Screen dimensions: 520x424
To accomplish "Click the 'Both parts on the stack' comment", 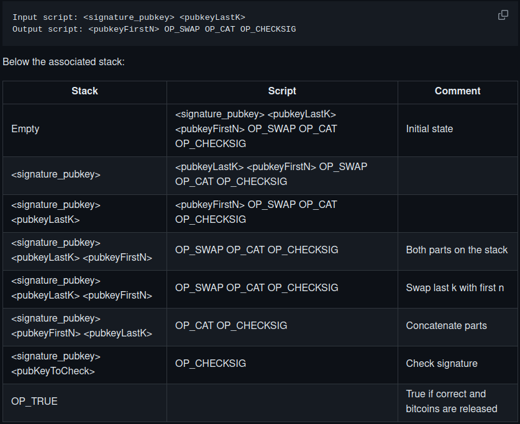I will pos(457,250).
